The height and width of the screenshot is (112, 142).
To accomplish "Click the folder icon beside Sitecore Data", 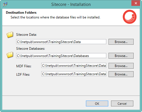I will point(10,35).
